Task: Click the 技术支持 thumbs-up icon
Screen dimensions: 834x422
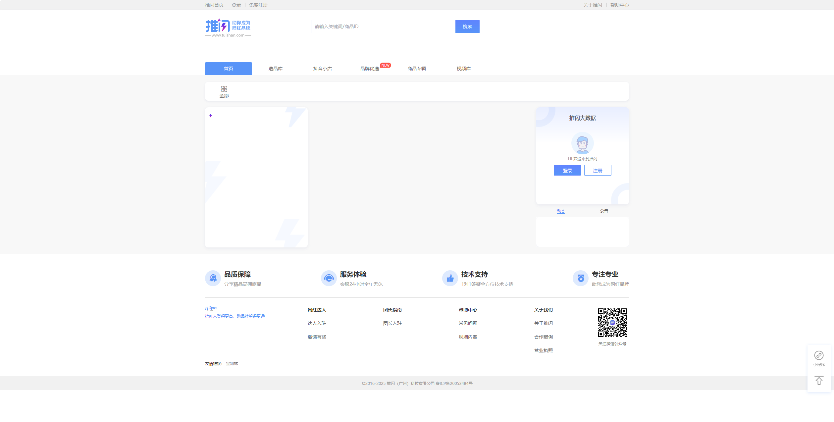Action: [450, 278]
